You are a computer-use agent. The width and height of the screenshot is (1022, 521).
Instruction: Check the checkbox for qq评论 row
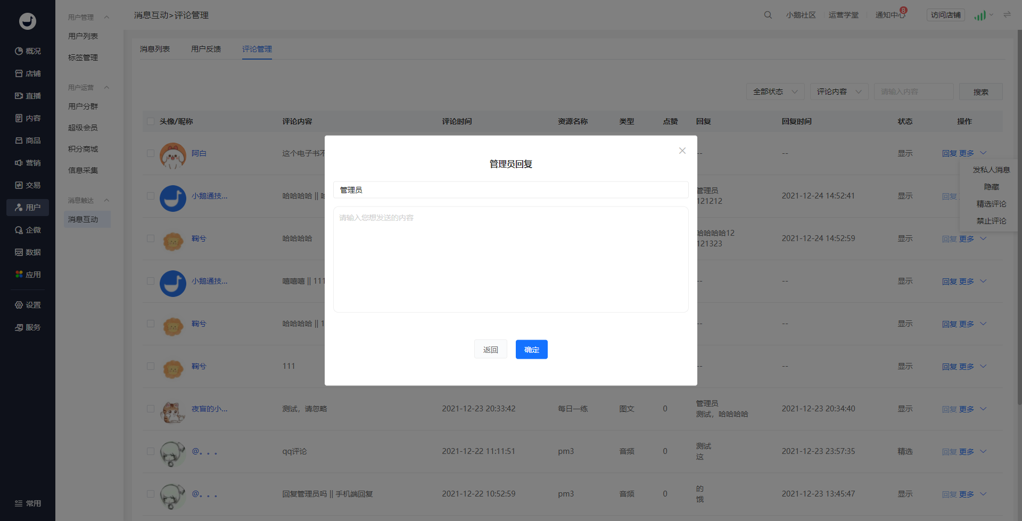tap(151, 451)
